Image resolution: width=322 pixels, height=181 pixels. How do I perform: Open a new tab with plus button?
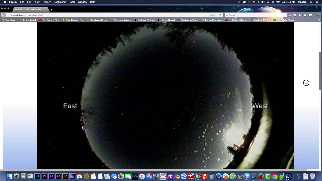point(51,10)
